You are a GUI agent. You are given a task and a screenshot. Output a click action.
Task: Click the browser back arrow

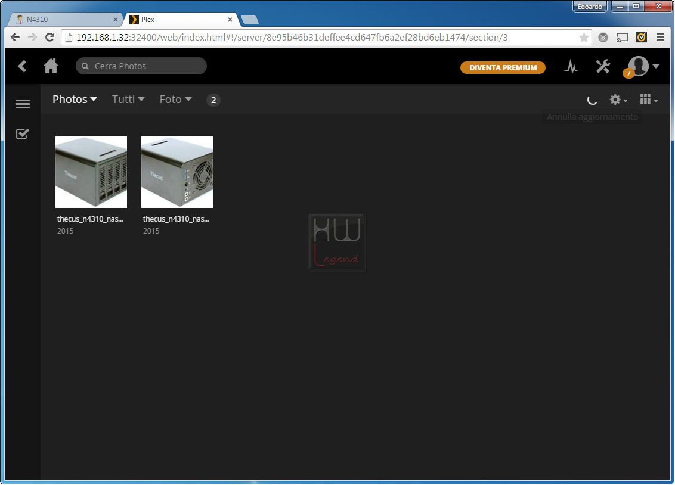pyautogui.click(x=15, y=38)
